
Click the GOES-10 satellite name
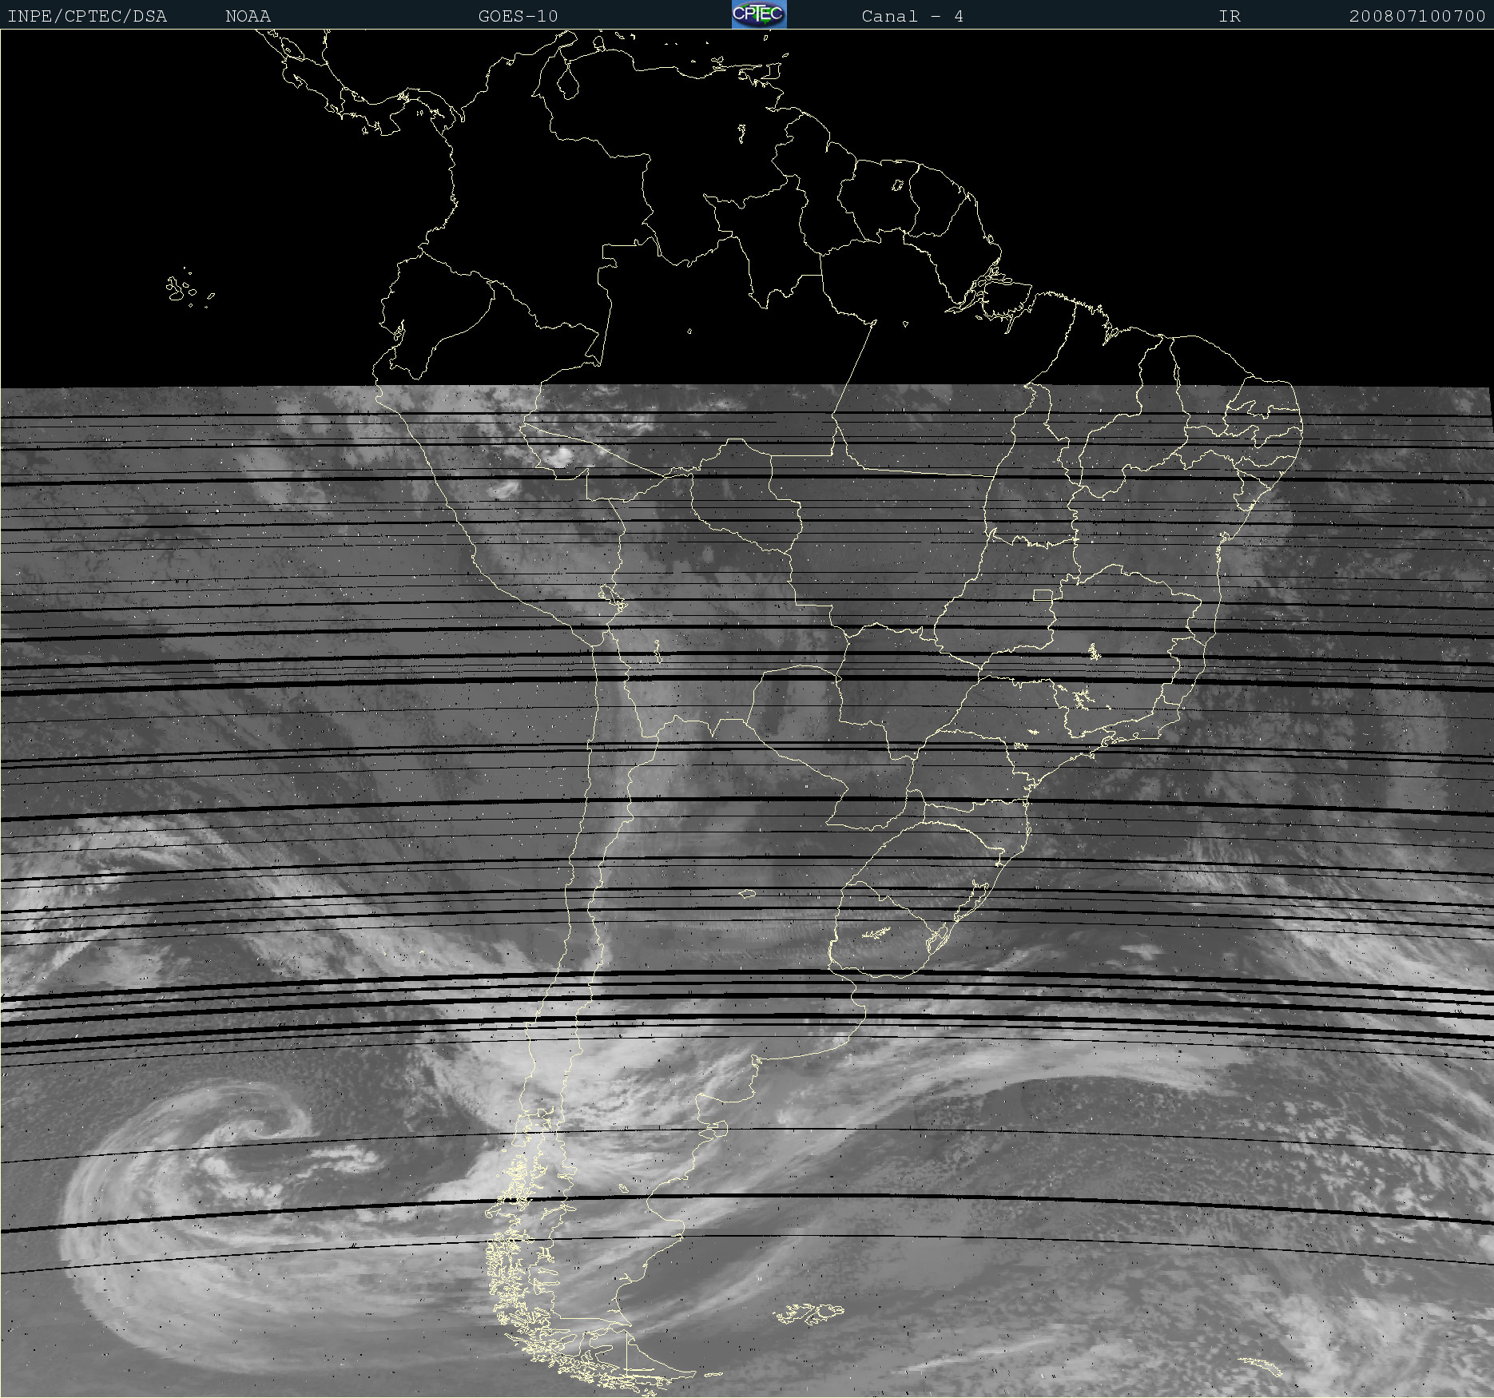pyautogui.click(x=518, y=16)
